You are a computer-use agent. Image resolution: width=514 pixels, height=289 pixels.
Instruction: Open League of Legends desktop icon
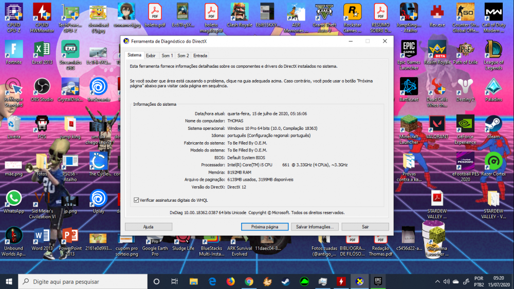tap(493, 55)
